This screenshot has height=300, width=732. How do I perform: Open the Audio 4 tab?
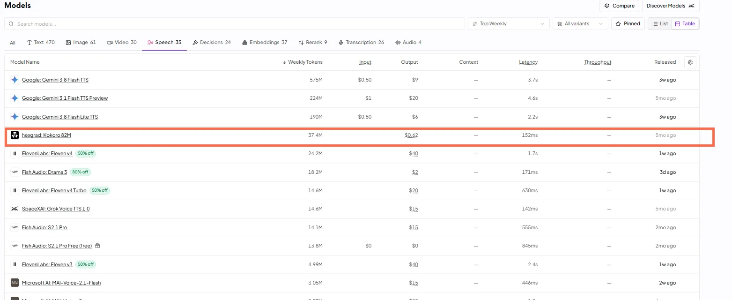408,42
